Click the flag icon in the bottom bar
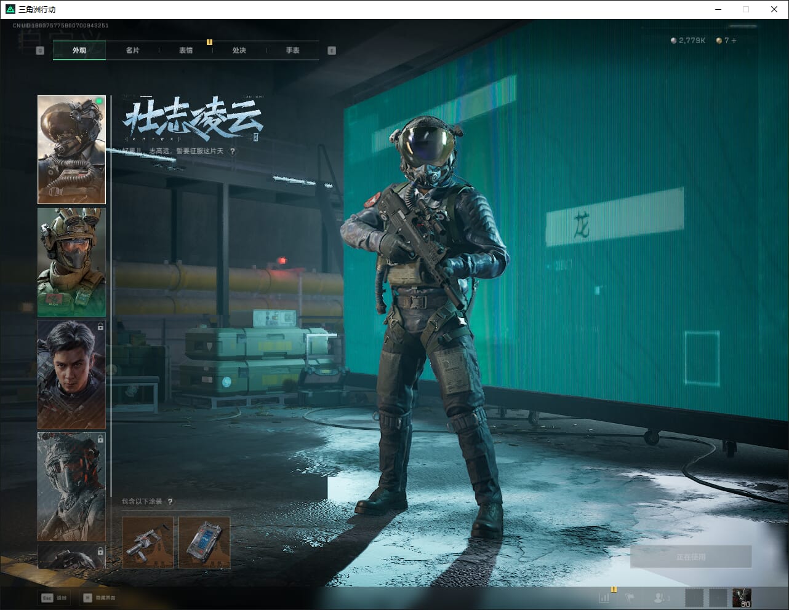The image size is (789, 610). pos(630,598)
